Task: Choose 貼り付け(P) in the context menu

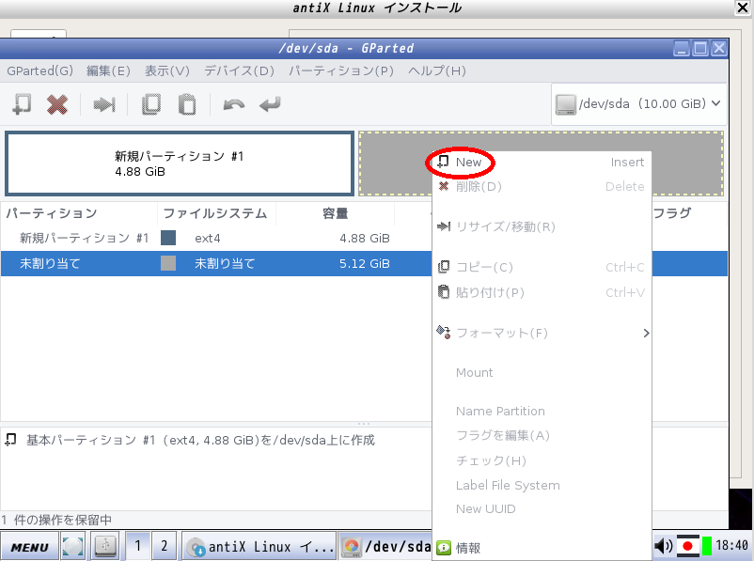Action: click(x=542, y=292)
